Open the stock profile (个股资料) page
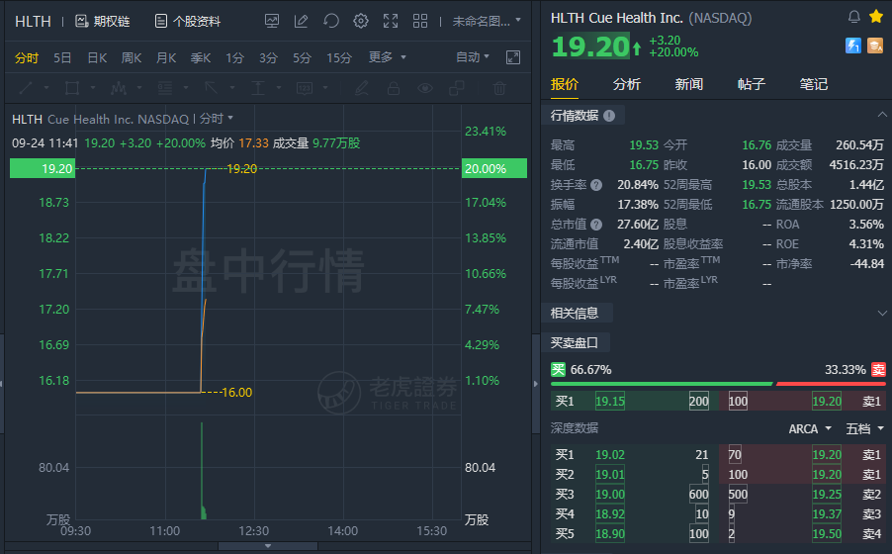Viewport: 892px width, 554px height. tap(188, 22)
